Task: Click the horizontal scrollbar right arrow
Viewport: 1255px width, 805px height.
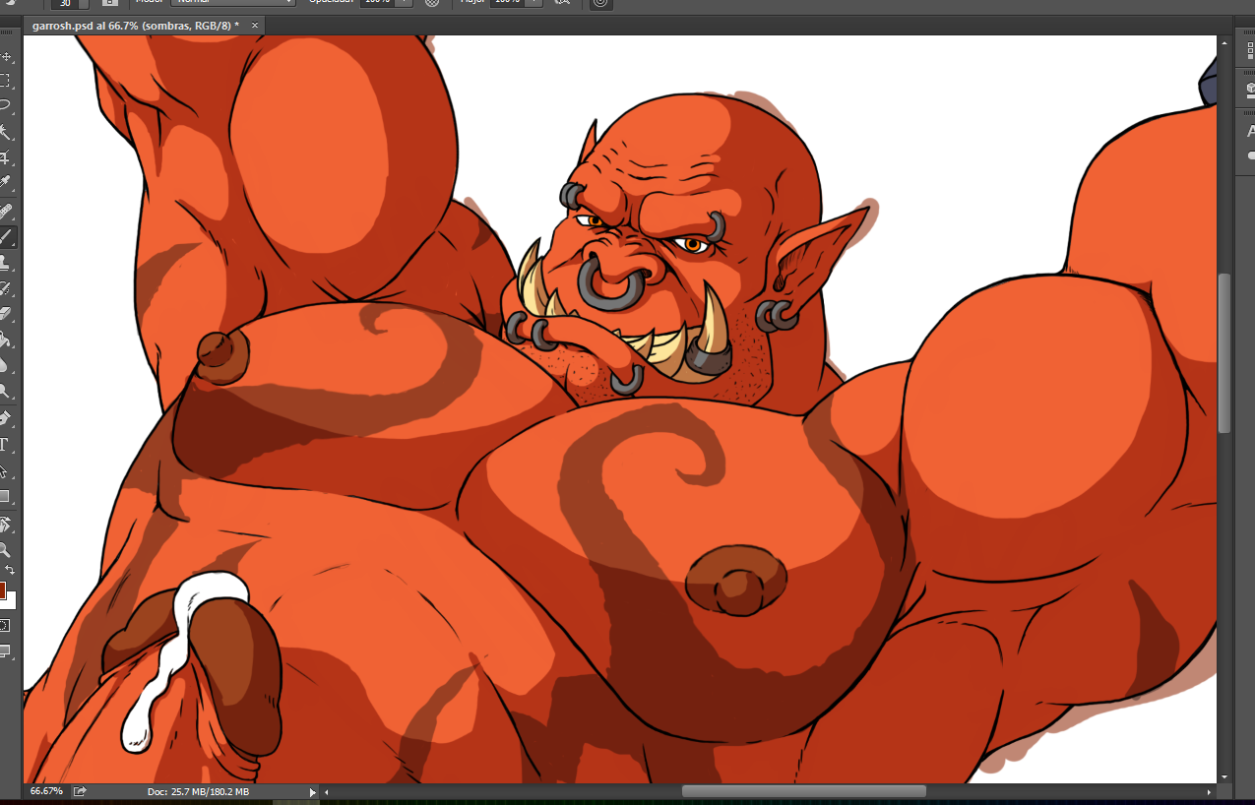Action: [x=1210, y=791]
